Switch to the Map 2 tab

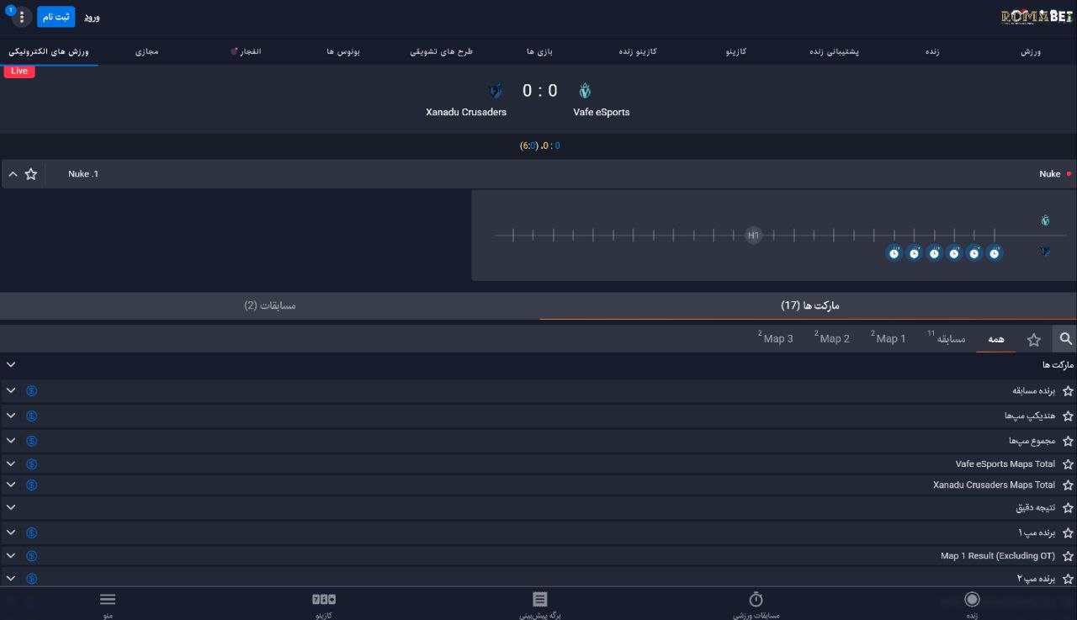click(x=833, y=339)
